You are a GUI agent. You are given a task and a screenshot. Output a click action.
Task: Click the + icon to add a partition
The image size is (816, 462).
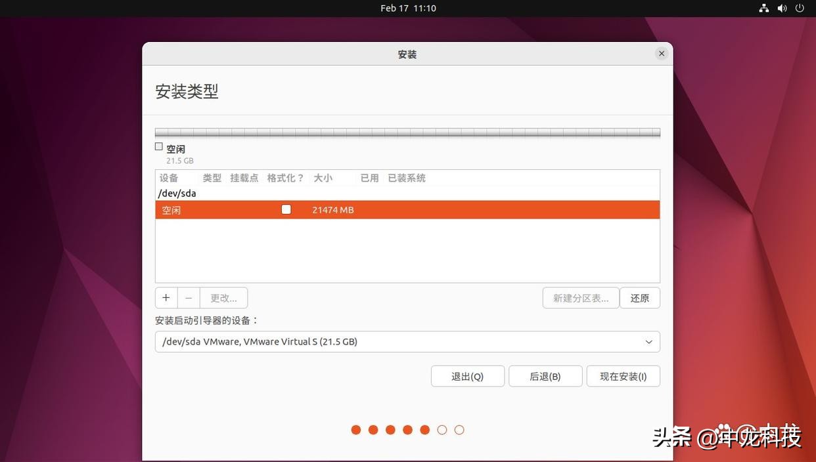pyautogui.click(x=166, y=297)
